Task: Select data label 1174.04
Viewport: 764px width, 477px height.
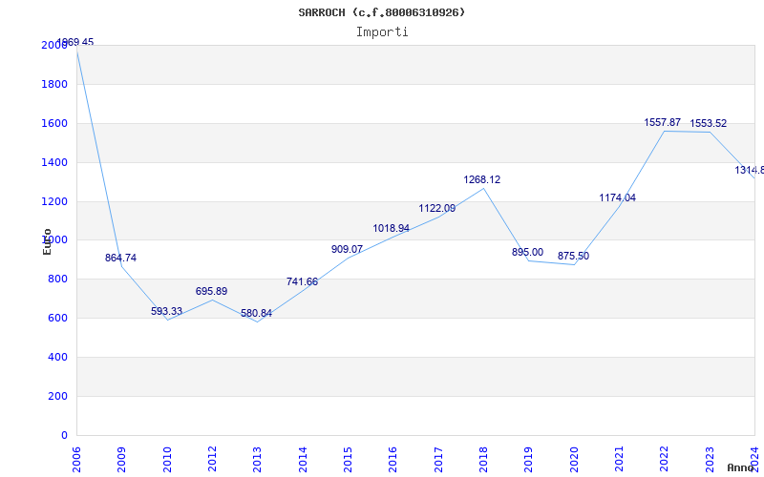Action: pos(617,198)
